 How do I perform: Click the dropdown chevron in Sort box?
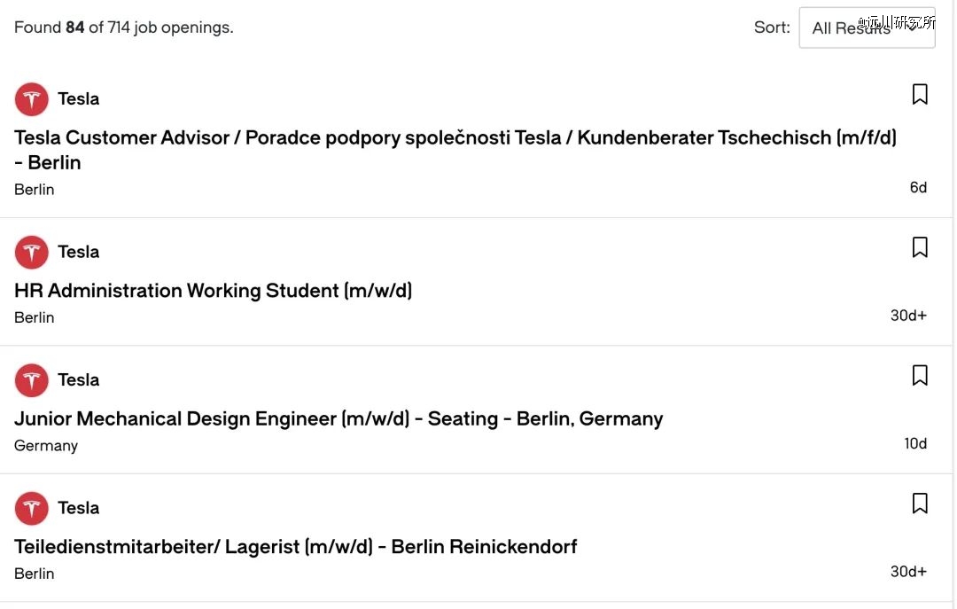point(914,27)
